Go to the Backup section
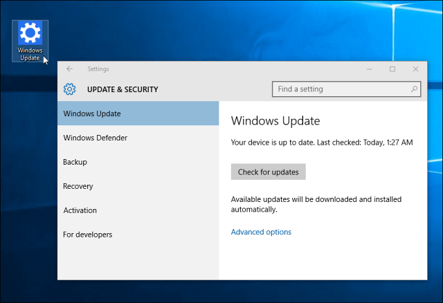Image resolution: width=443 pixels, height=303 pixels. (x=138, y=162)
